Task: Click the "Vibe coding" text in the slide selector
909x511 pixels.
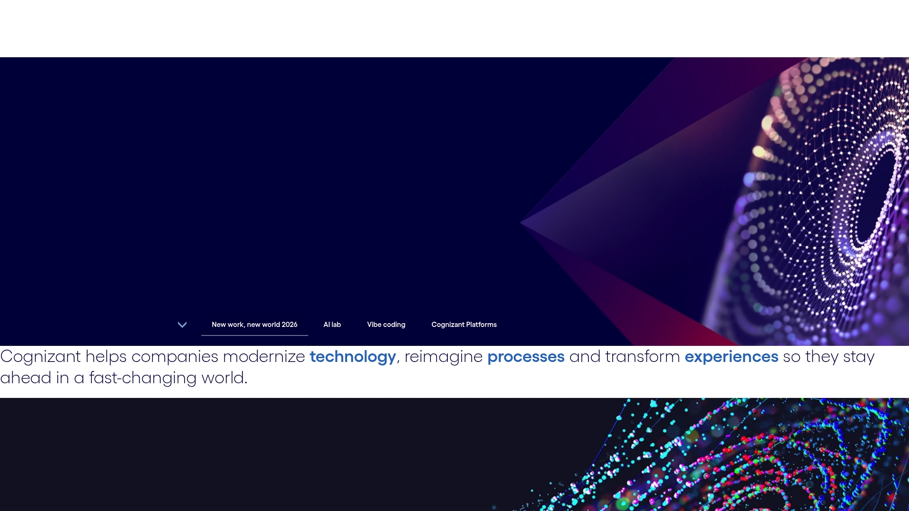Action: click(386, 325)
